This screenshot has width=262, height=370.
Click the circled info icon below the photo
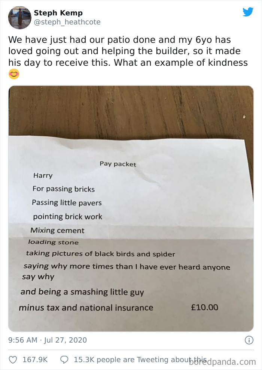click(250, 340)
